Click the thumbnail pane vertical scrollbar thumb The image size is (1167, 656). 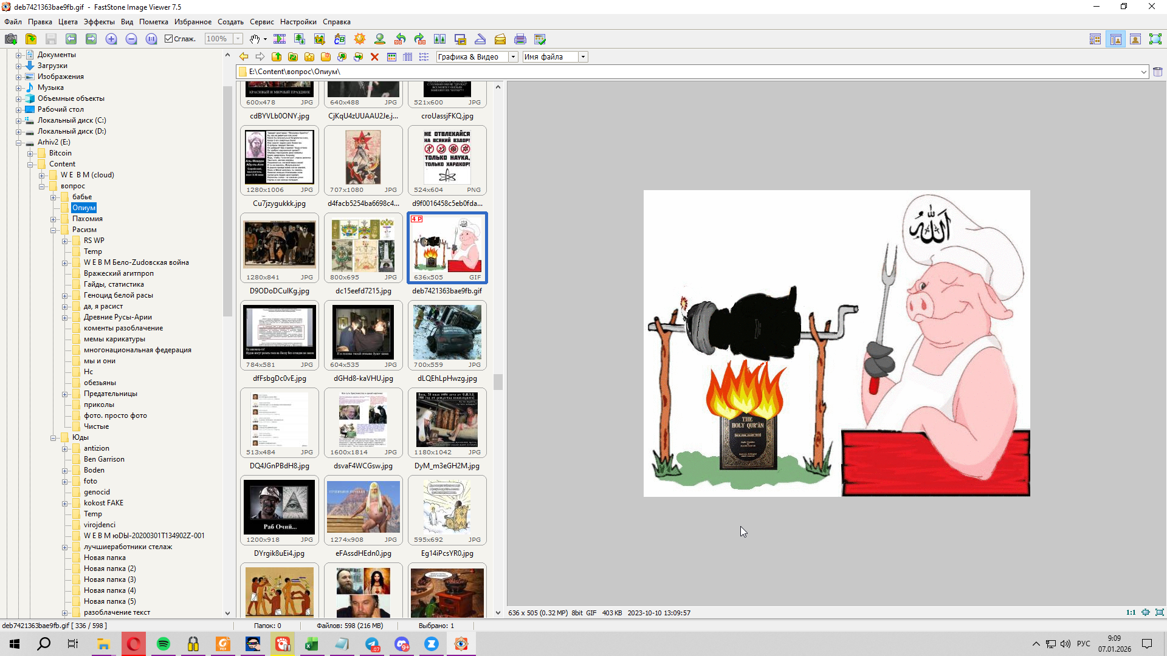point(498,382)
